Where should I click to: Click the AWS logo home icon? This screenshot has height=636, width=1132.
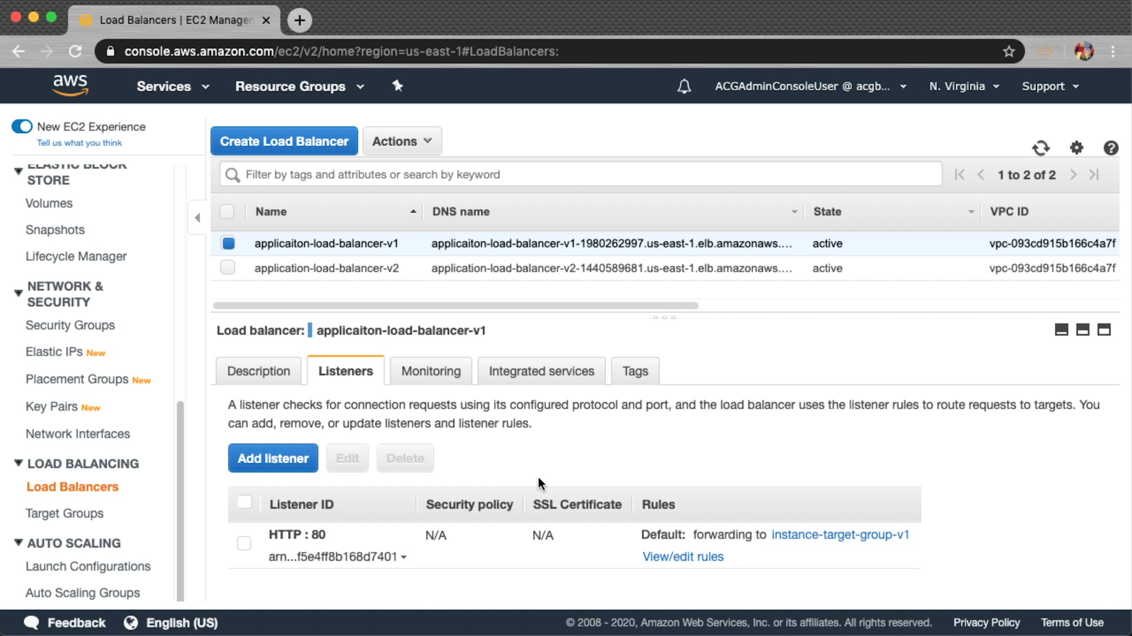click(70, 85)
